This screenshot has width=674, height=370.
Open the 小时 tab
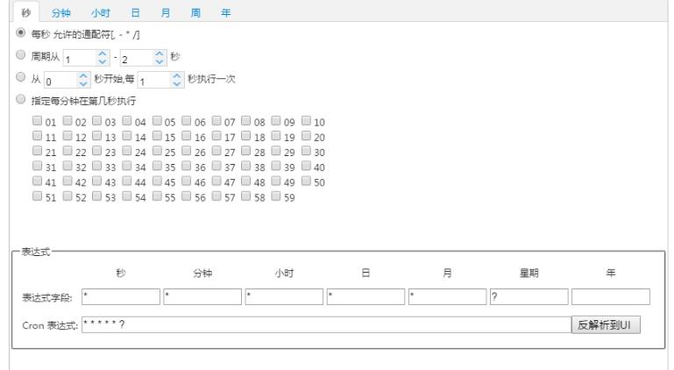pos(101,13)
